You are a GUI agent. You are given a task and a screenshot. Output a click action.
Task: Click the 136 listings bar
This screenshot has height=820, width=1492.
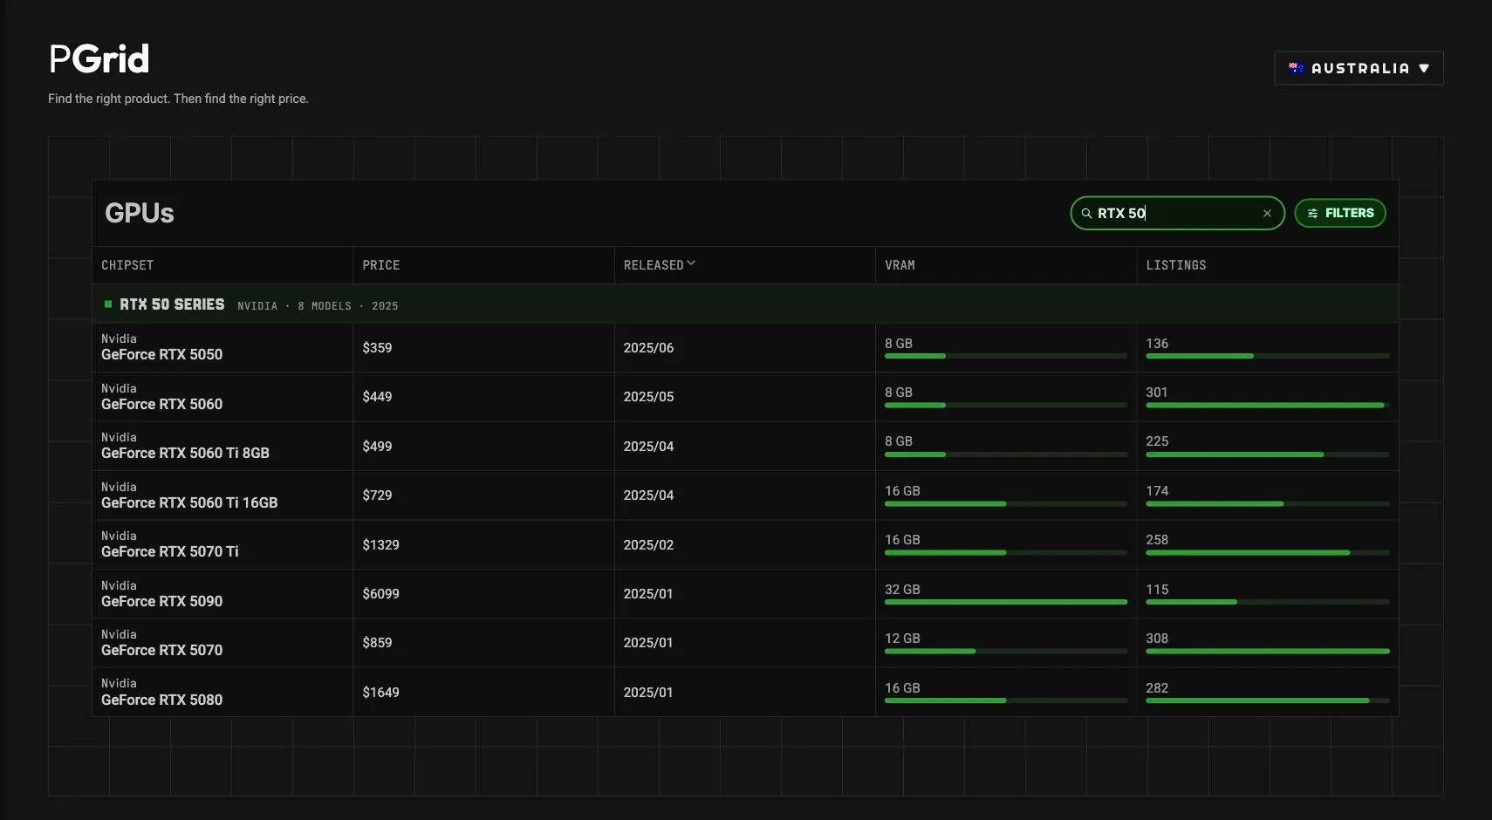click(x=1268, y=356)
